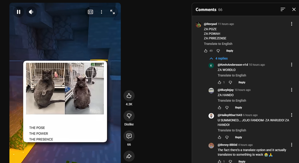299x163 pixels.
Task: Reply to @KevinAndersson-v1d's comment
Action: pos(242,82)
